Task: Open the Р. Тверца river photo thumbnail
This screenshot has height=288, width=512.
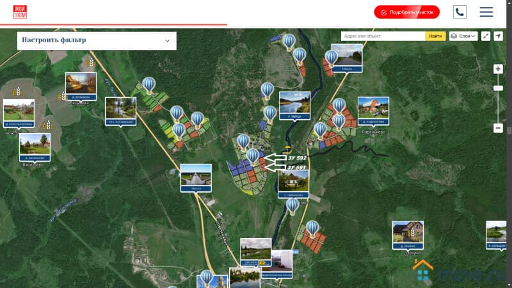Action: pyautogui.click(x=294, y=106)
